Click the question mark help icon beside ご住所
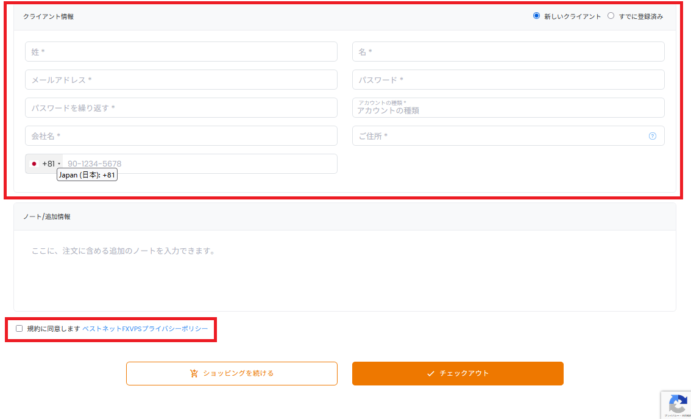 click(x=654, y=135)
